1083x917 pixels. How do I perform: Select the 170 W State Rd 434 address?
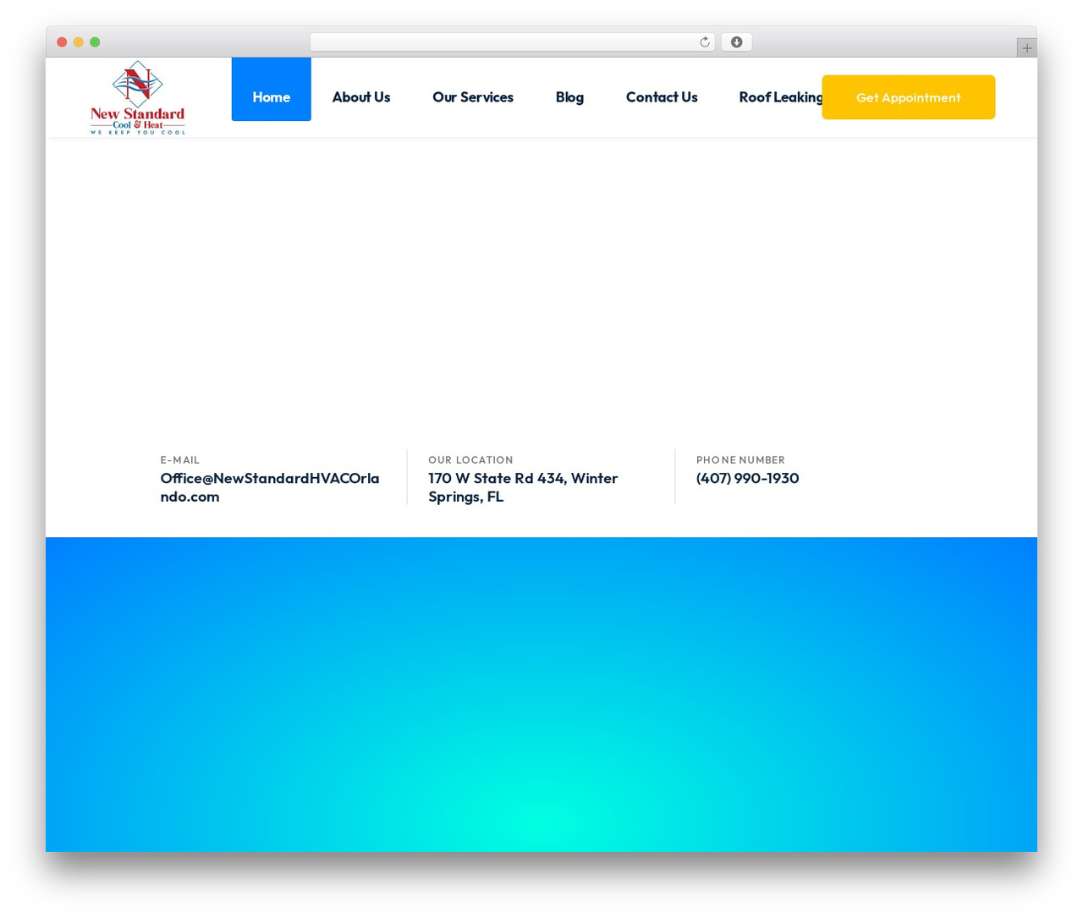click(523, 487)
